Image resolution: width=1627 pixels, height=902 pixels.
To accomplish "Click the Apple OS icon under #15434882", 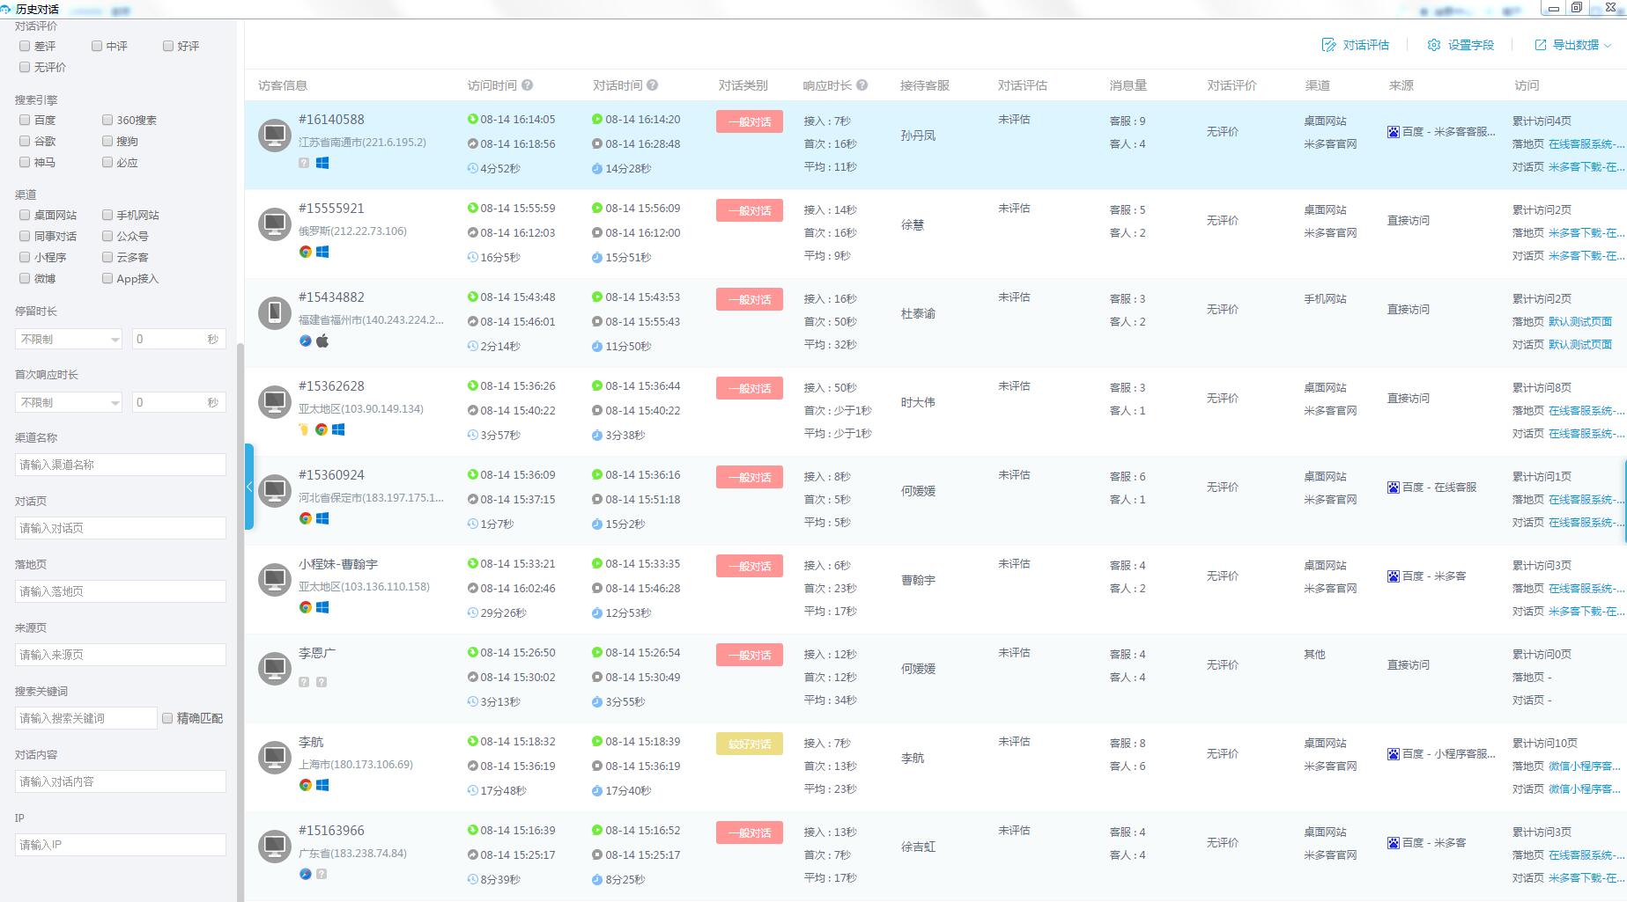I will pos(322,341).
